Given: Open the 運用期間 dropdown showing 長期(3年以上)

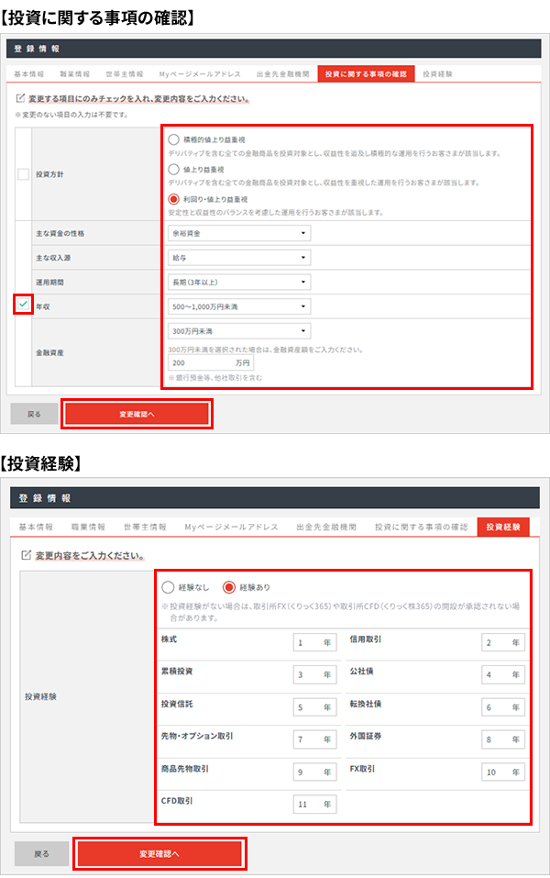Looking at the screenshot, I should [239, 283].
